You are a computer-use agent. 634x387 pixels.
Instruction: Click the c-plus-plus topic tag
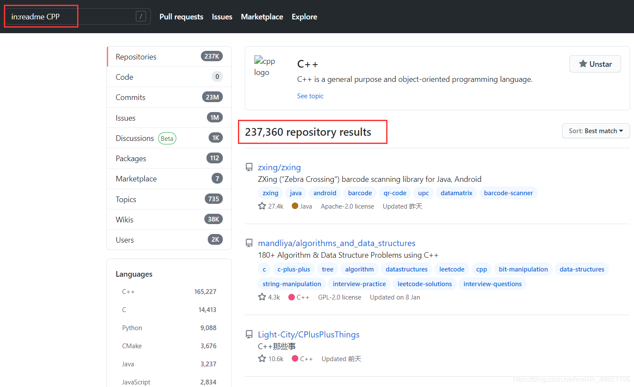pos(294,269)
